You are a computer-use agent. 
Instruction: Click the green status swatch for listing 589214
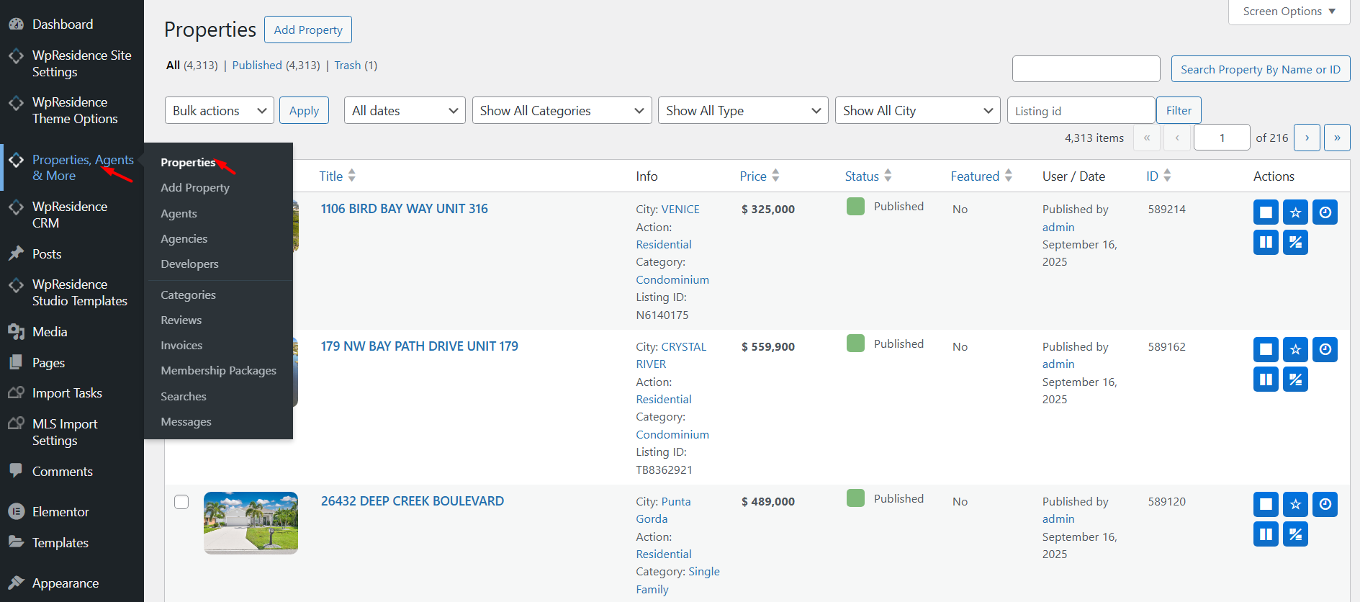pos(855,207)
